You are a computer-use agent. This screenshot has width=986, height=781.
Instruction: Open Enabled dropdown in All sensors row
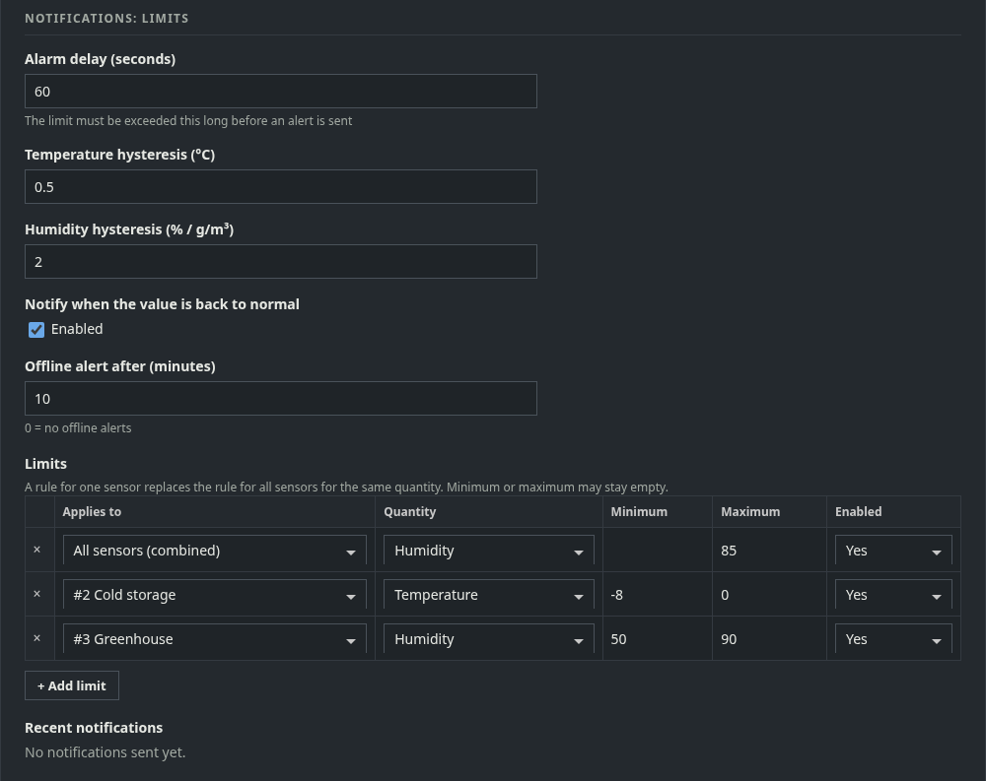[893, 551]
